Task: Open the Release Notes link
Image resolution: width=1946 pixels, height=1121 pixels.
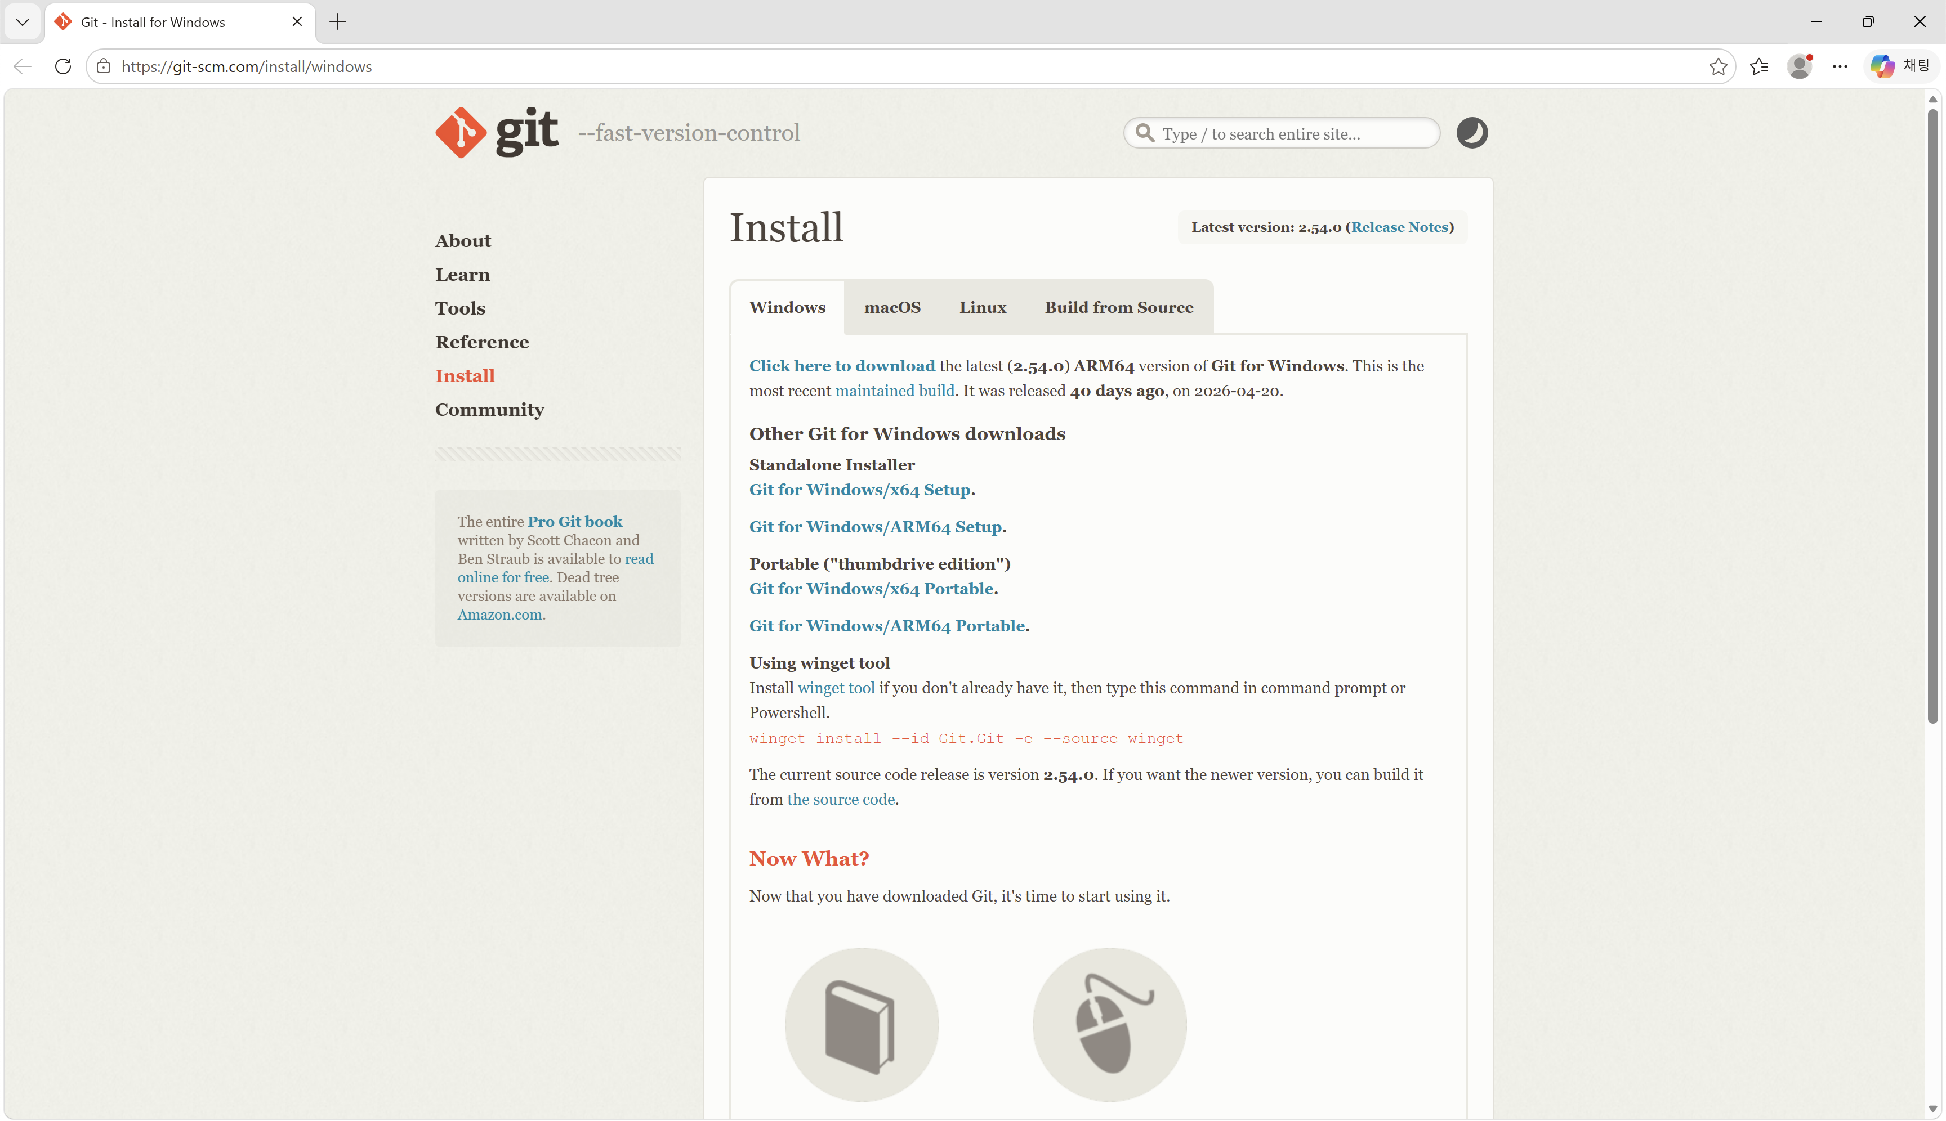Action: 1399,227
